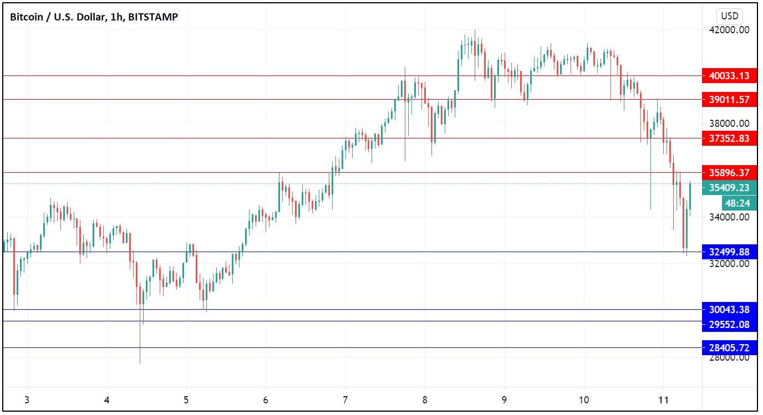Click the 28000.00 price axis tick

click(729, 357)
